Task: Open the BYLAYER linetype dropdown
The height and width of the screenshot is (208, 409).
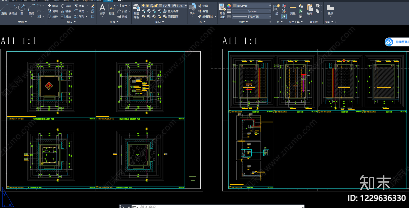Action: coord(270,17)
